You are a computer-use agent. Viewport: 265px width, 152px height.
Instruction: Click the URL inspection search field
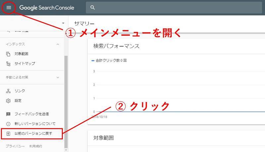[x=174, y=7]
